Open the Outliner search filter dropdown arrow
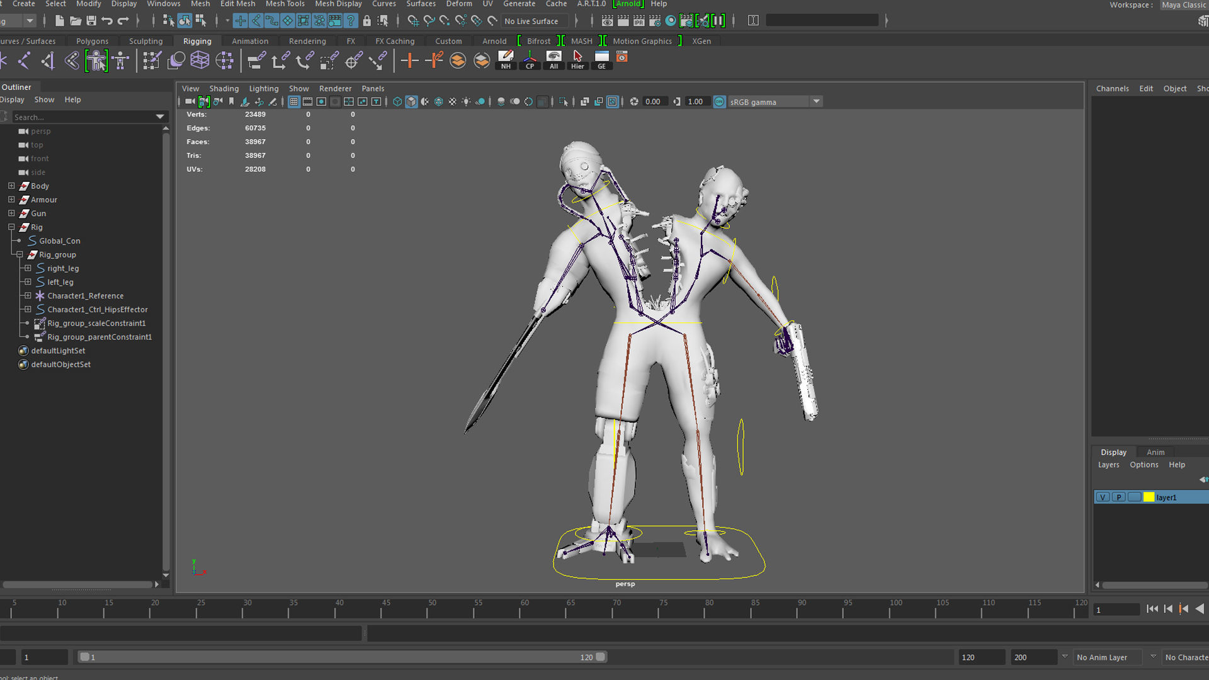 pos(160,117)
